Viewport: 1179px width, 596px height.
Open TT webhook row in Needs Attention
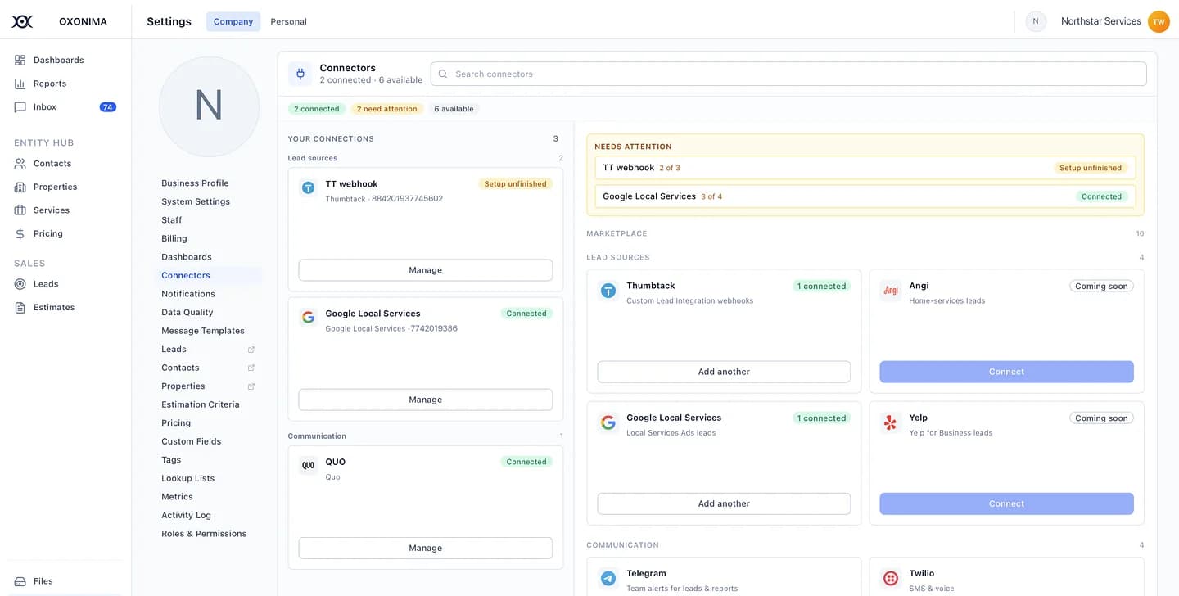(x=865, y=168)
